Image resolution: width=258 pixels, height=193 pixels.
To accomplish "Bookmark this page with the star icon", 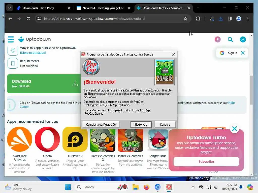I will pos(185,19).
